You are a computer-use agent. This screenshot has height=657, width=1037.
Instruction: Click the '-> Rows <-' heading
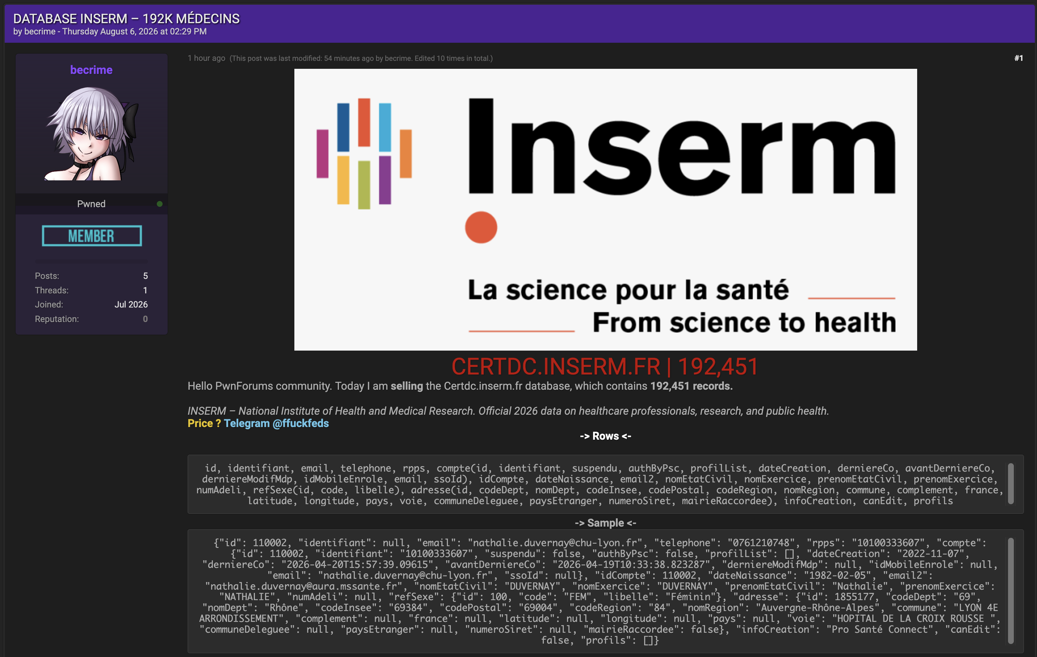click(605, 436)
